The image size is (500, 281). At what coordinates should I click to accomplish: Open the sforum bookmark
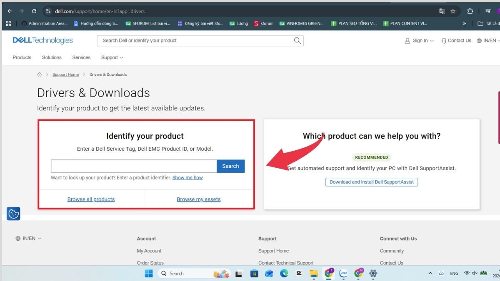click(264, 24)
